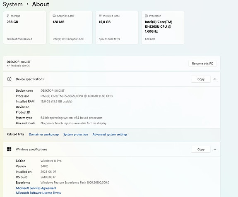Select the Intel UHD Graphics 620 card
238x197 pixels.
(71, 27)
